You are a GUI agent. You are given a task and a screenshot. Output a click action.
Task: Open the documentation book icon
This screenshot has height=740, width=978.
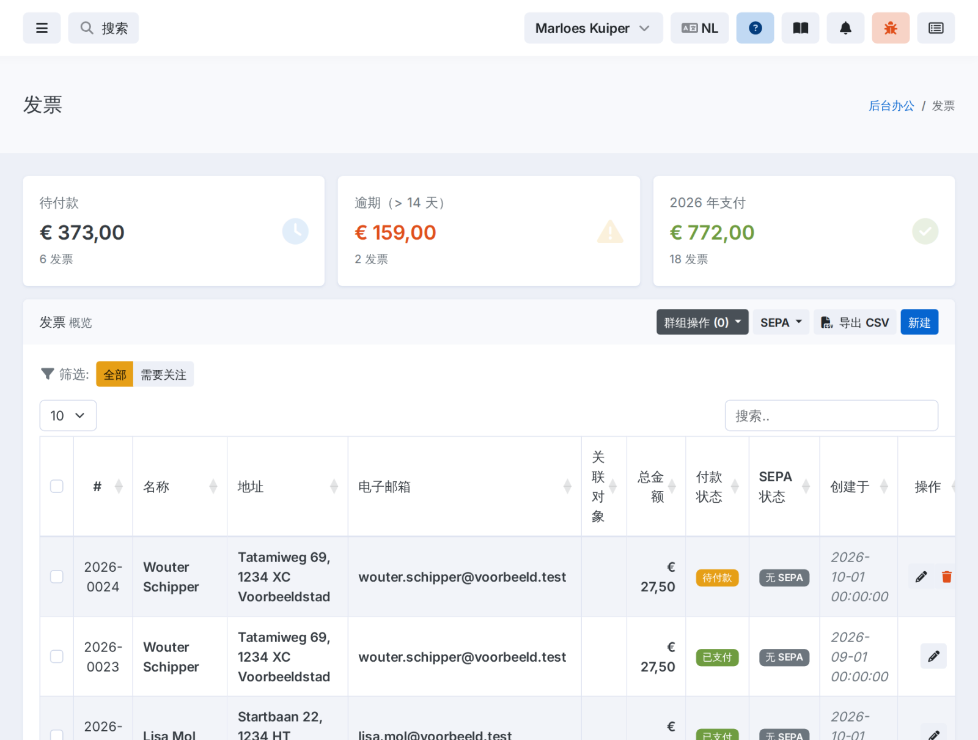pyautogui.click(x=800, y=28)
